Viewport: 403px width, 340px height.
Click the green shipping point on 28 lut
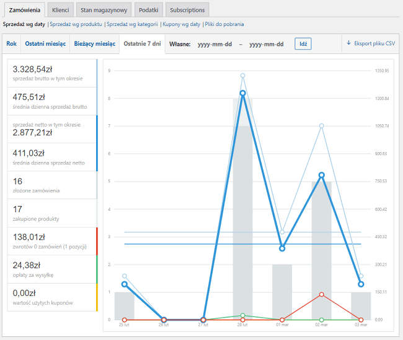(242, 316)
